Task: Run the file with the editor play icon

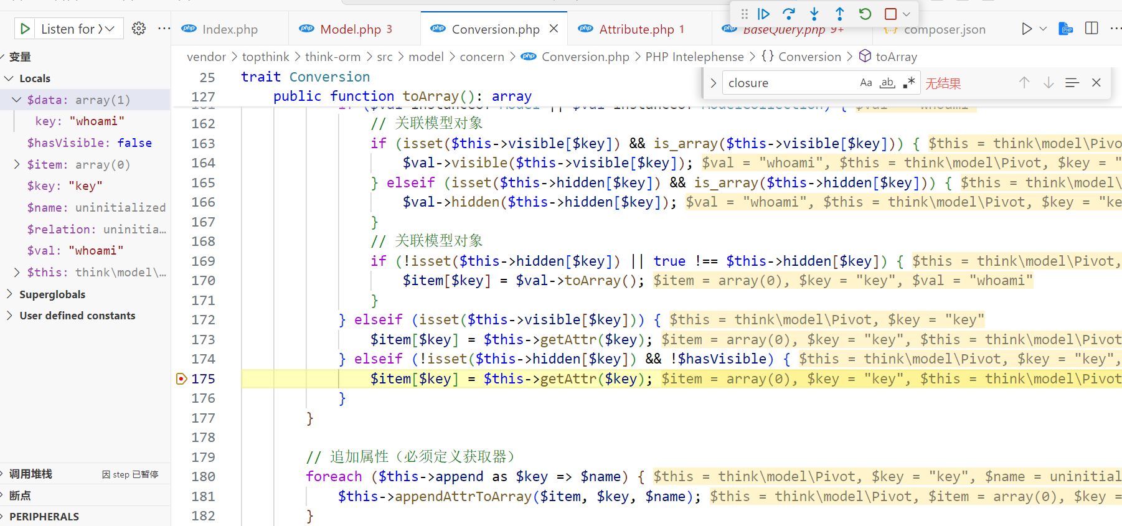Action: 1026,29
